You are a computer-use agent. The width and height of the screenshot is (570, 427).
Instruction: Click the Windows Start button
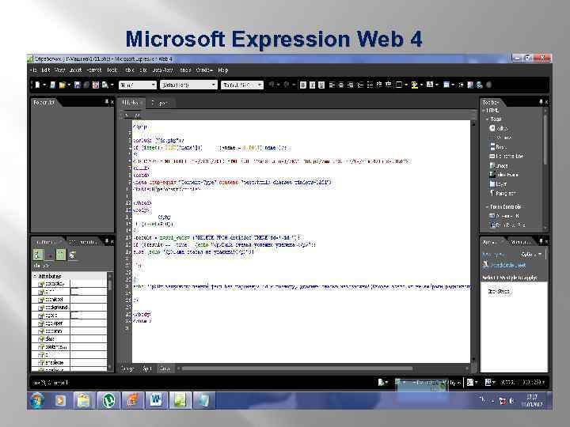(x=36, y=400)
